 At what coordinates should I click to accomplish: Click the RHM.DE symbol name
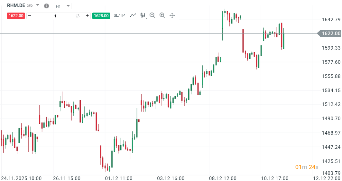pyautogui.click(x=16, y=5)
